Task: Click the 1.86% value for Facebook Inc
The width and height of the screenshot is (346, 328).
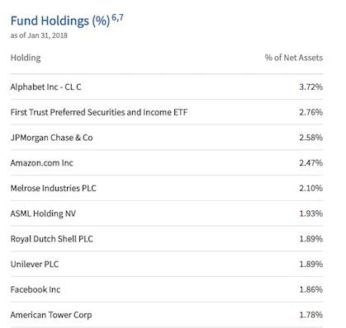Action: coord(311,289)
